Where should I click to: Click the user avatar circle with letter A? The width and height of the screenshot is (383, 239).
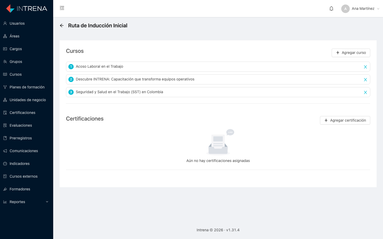(345, 9)
